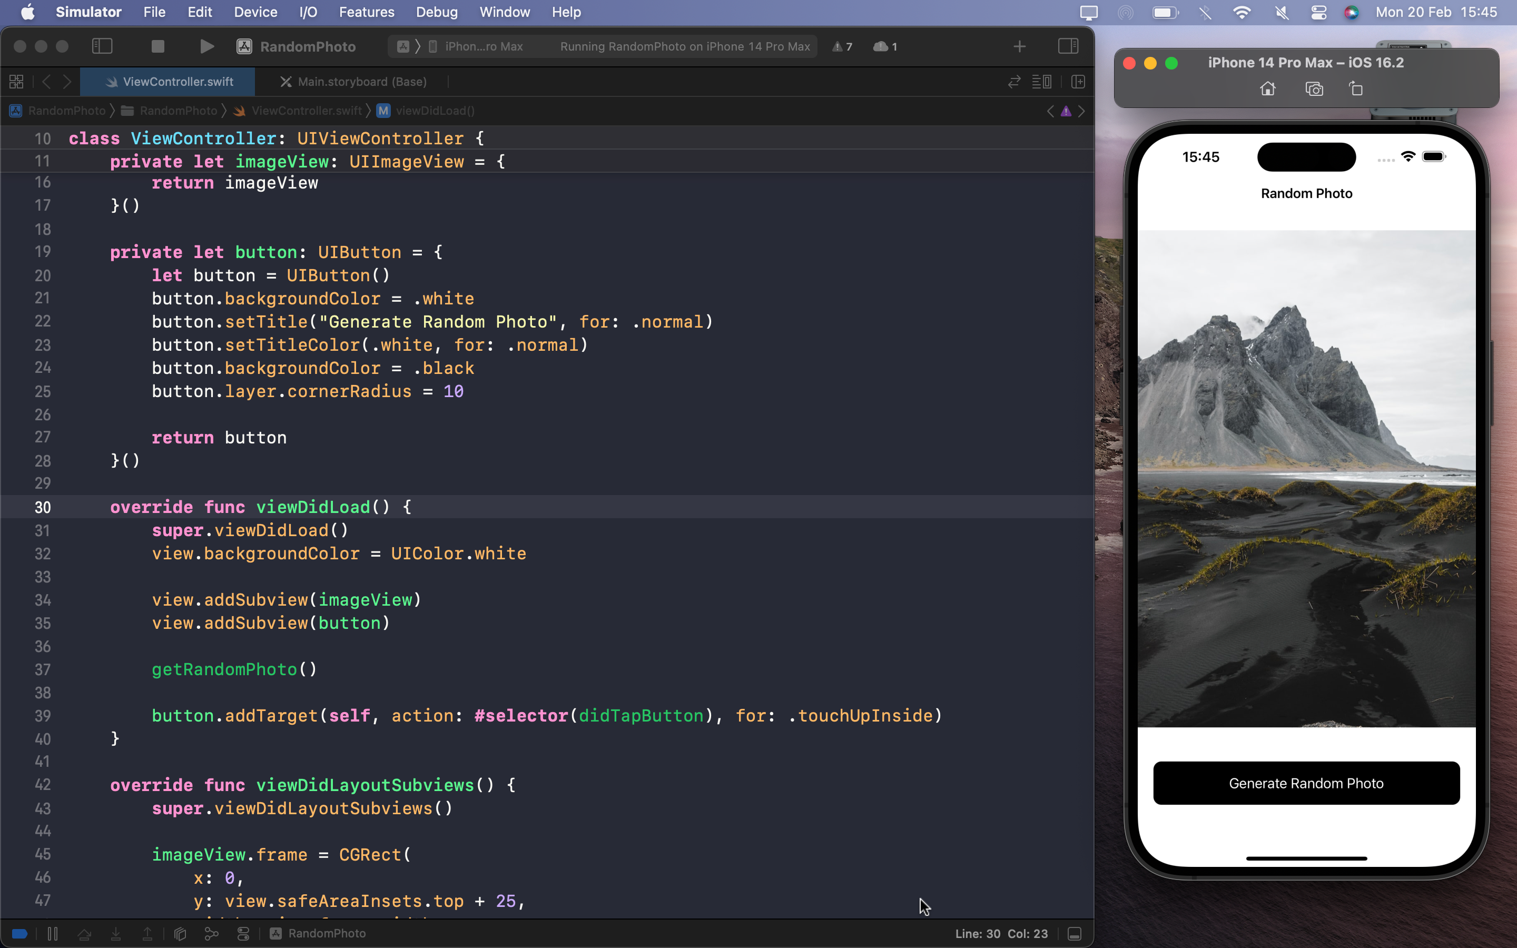The image size is (1517, 948).
Task: Rotate the simulator device with rotate icon
Action: (1356, 89)
